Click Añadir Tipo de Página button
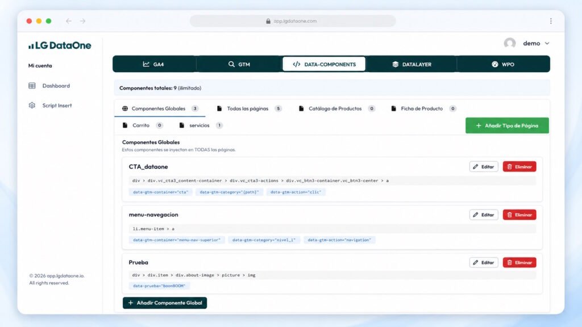This screenshot has width=582, height=327. pyautogui.click(x=507, y=125)
